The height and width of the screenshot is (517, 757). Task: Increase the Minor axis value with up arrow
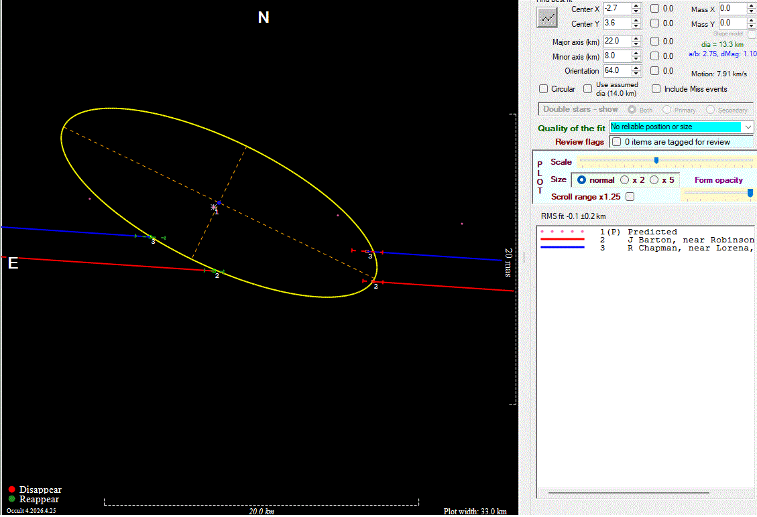tap(636, 53)
